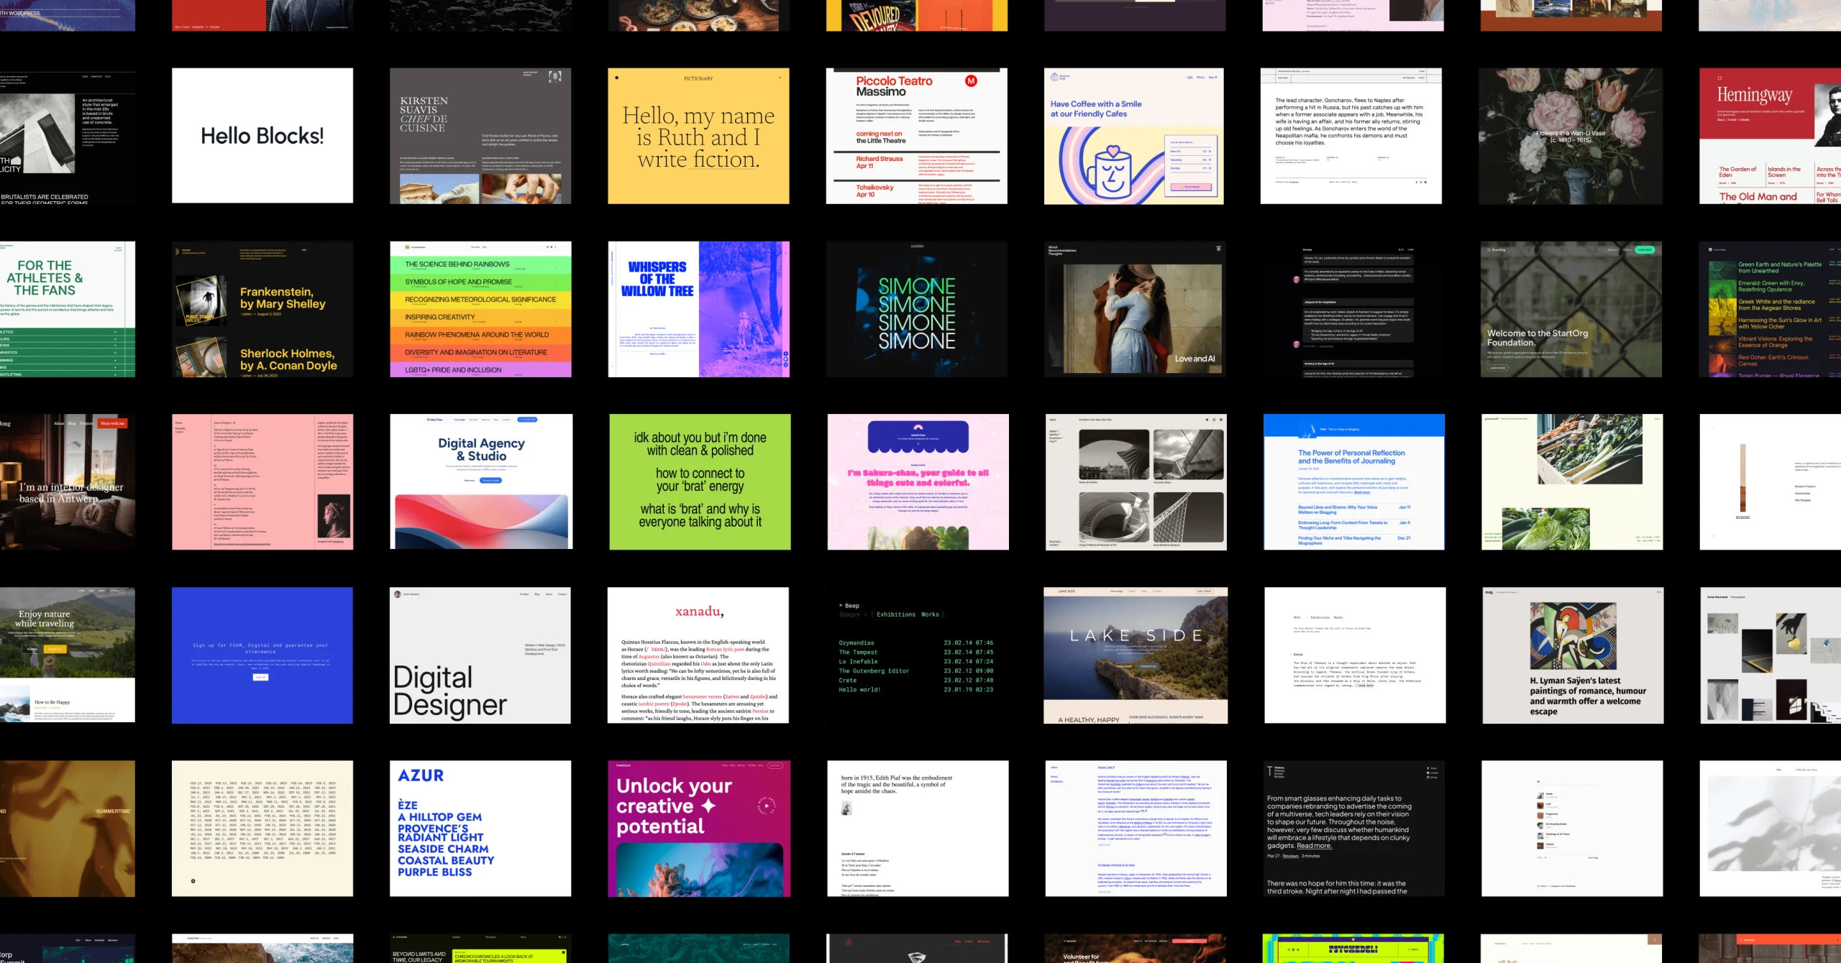The image size is (1841, 963).
Task: Click "Say Hi" in the café site navigation
Action: (1213, 78)
